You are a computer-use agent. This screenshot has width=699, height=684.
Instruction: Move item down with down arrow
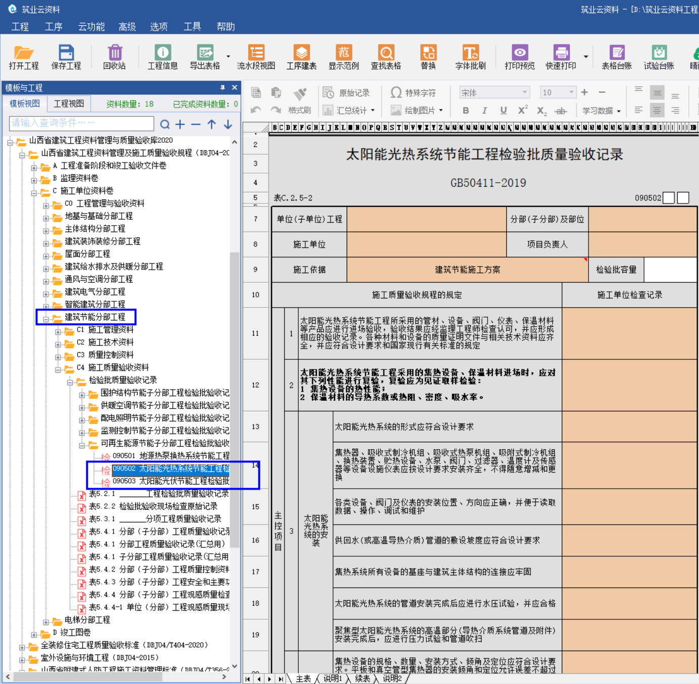coord(228,124)
